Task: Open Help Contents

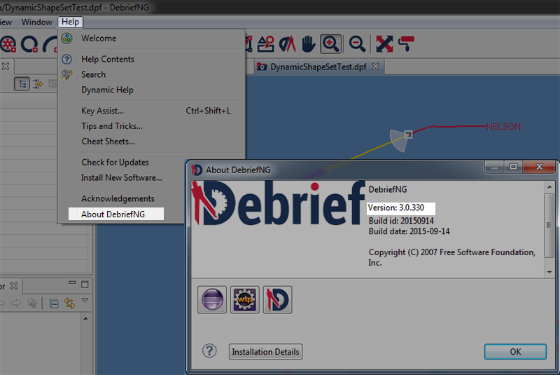Action: click(x=152, y=59)
